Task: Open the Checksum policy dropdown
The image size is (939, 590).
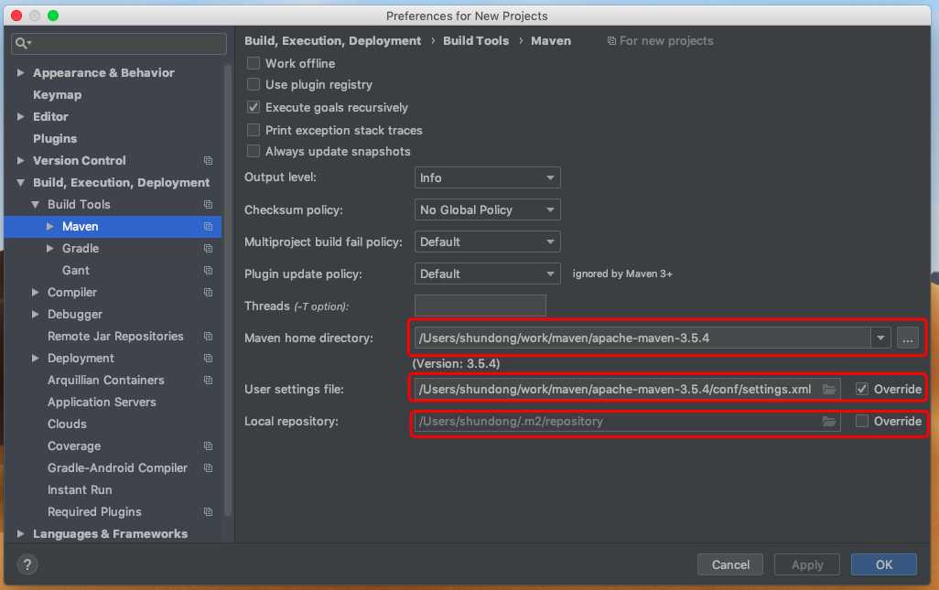Action: (488, 210)
